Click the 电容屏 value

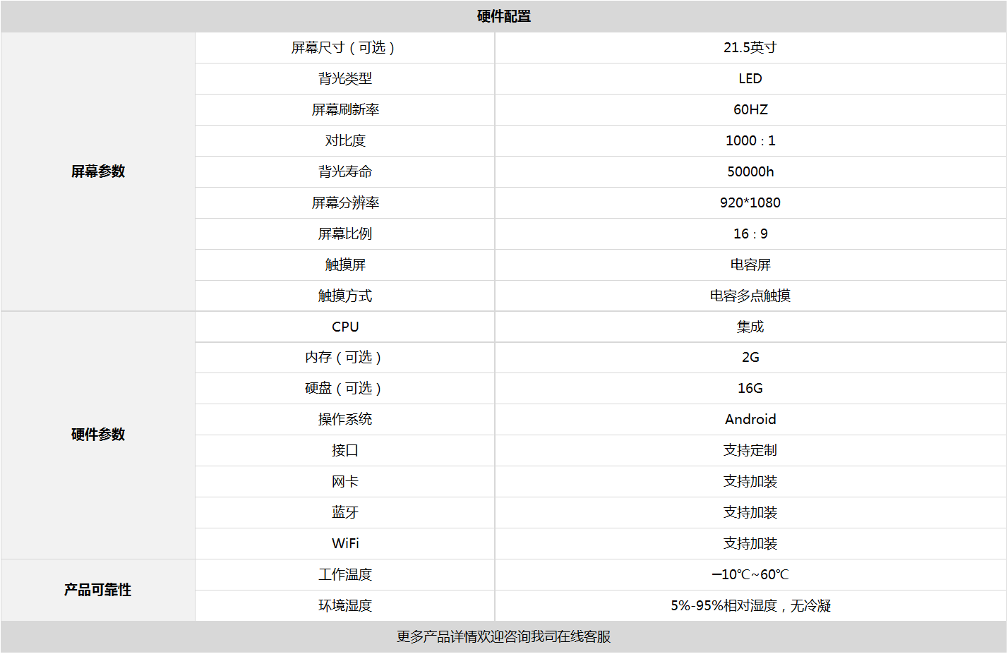tap(750, 265)
